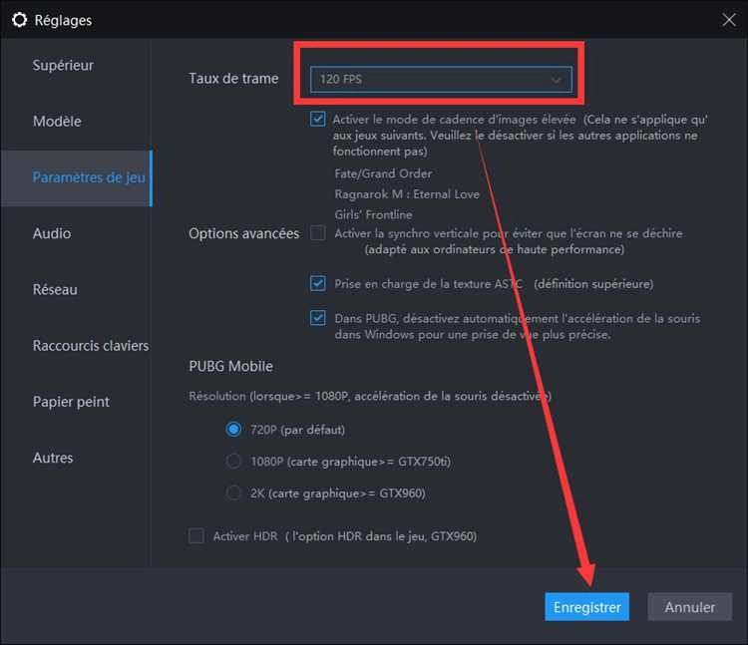Image resolution: width=748 pixels, height=645 pixels.
Task: Disable high frame rate mode checkbox
Action: pyautogui.click(x=318, y=119)
